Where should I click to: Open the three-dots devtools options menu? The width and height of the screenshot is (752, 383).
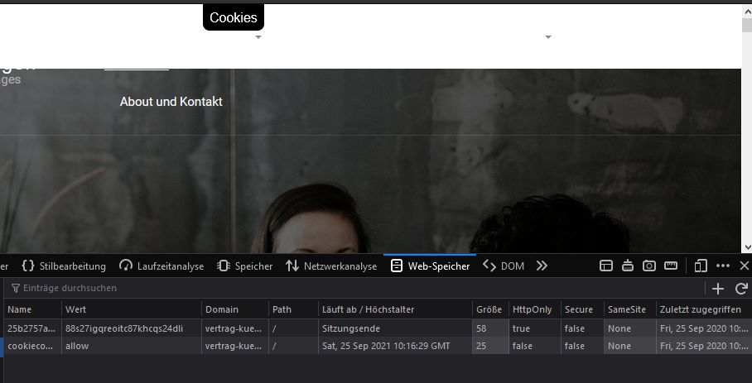tap(722, 266)
